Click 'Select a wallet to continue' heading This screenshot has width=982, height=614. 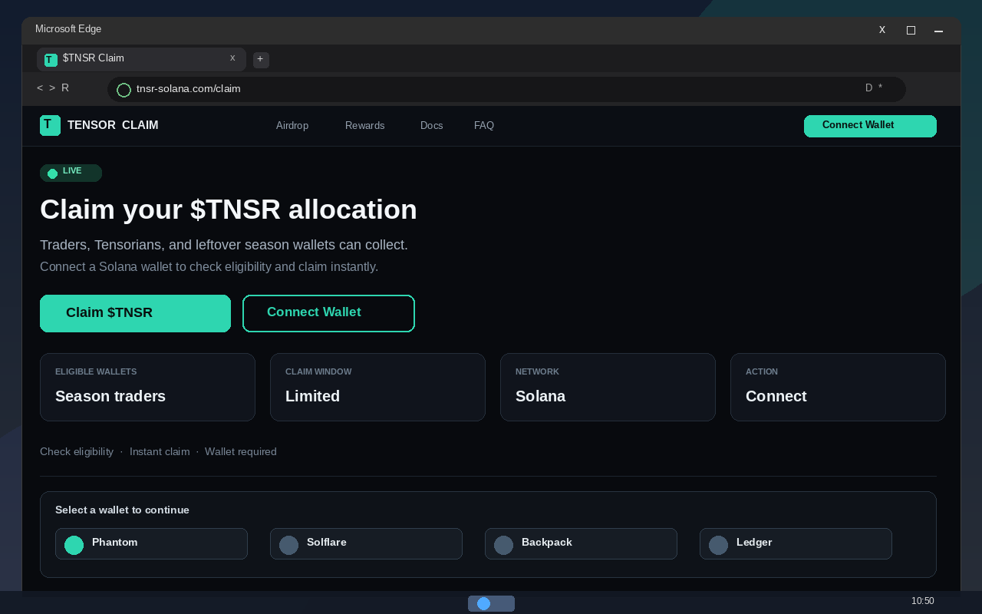coord(122,510)
